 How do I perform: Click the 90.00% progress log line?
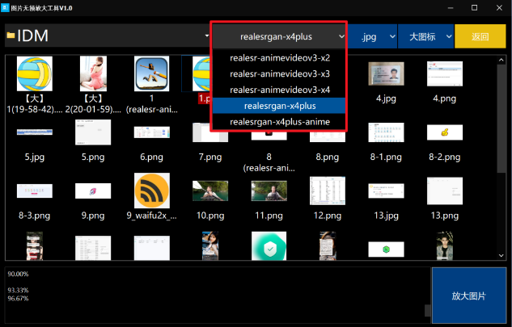point(19,274)
